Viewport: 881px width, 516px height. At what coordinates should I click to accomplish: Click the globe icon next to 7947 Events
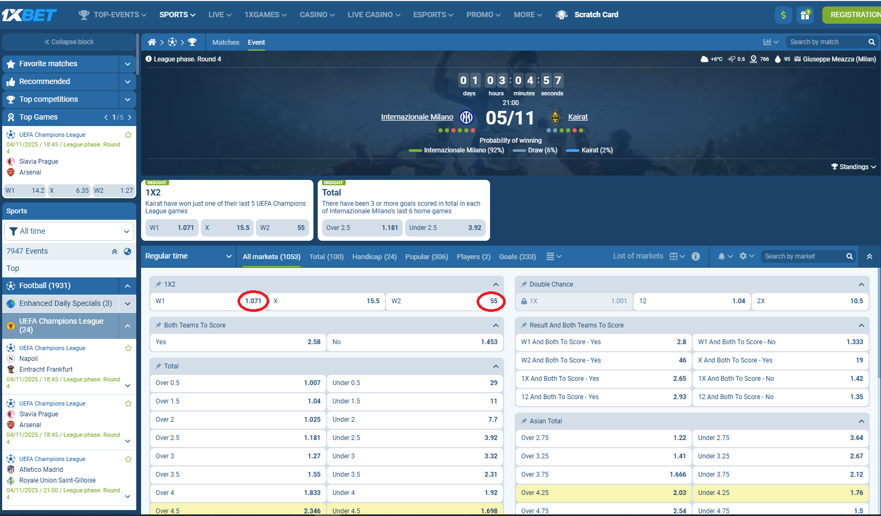(x=128, y=252)
